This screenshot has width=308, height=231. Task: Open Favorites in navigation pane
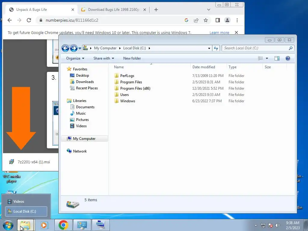pyautogui.click(x=80, y=69)
